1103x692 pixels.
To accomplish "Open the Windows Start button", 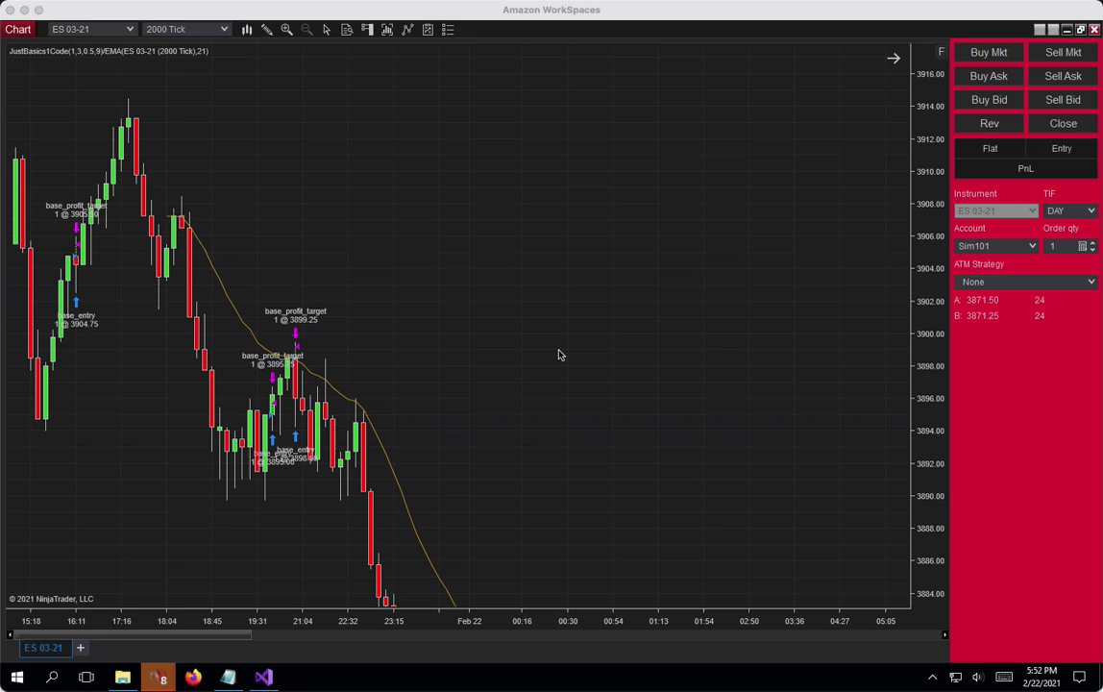I will 17,678.
